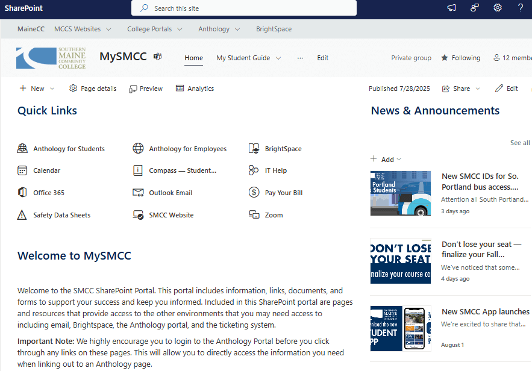Open the Portland Students bus thumbnail
Image resolution: width=532 pixels, height=371 pixels.
point(401,193)
